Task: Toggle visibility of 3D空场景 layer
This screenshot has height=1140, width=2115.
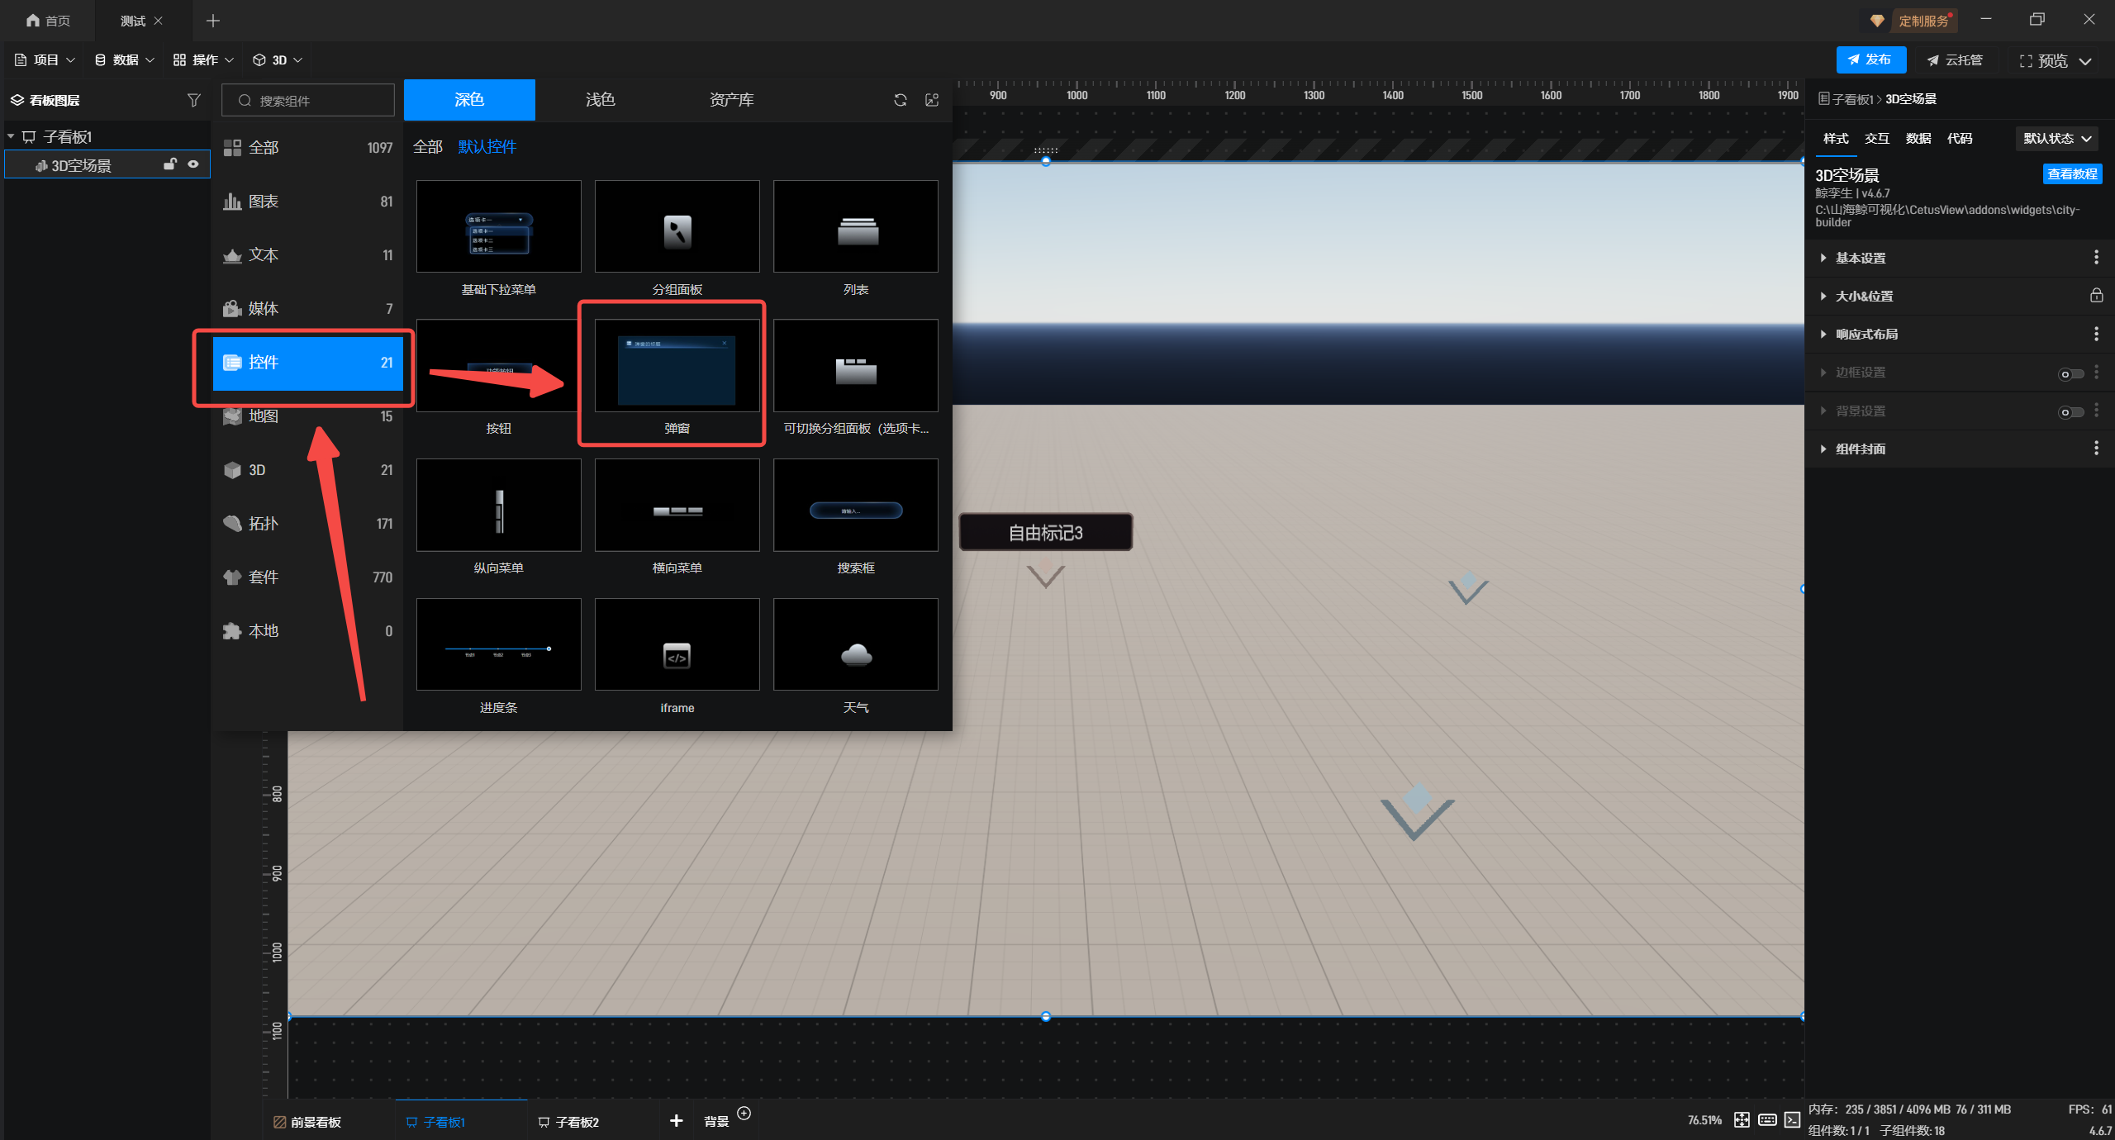Action: tap(193, 164)
